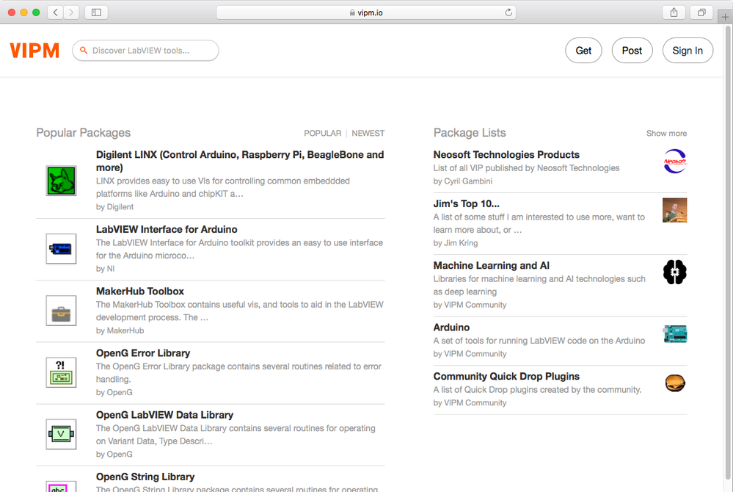This screenshot has height=492, width=733.
Task: Open the Safari share button
Action: [674, 12]
